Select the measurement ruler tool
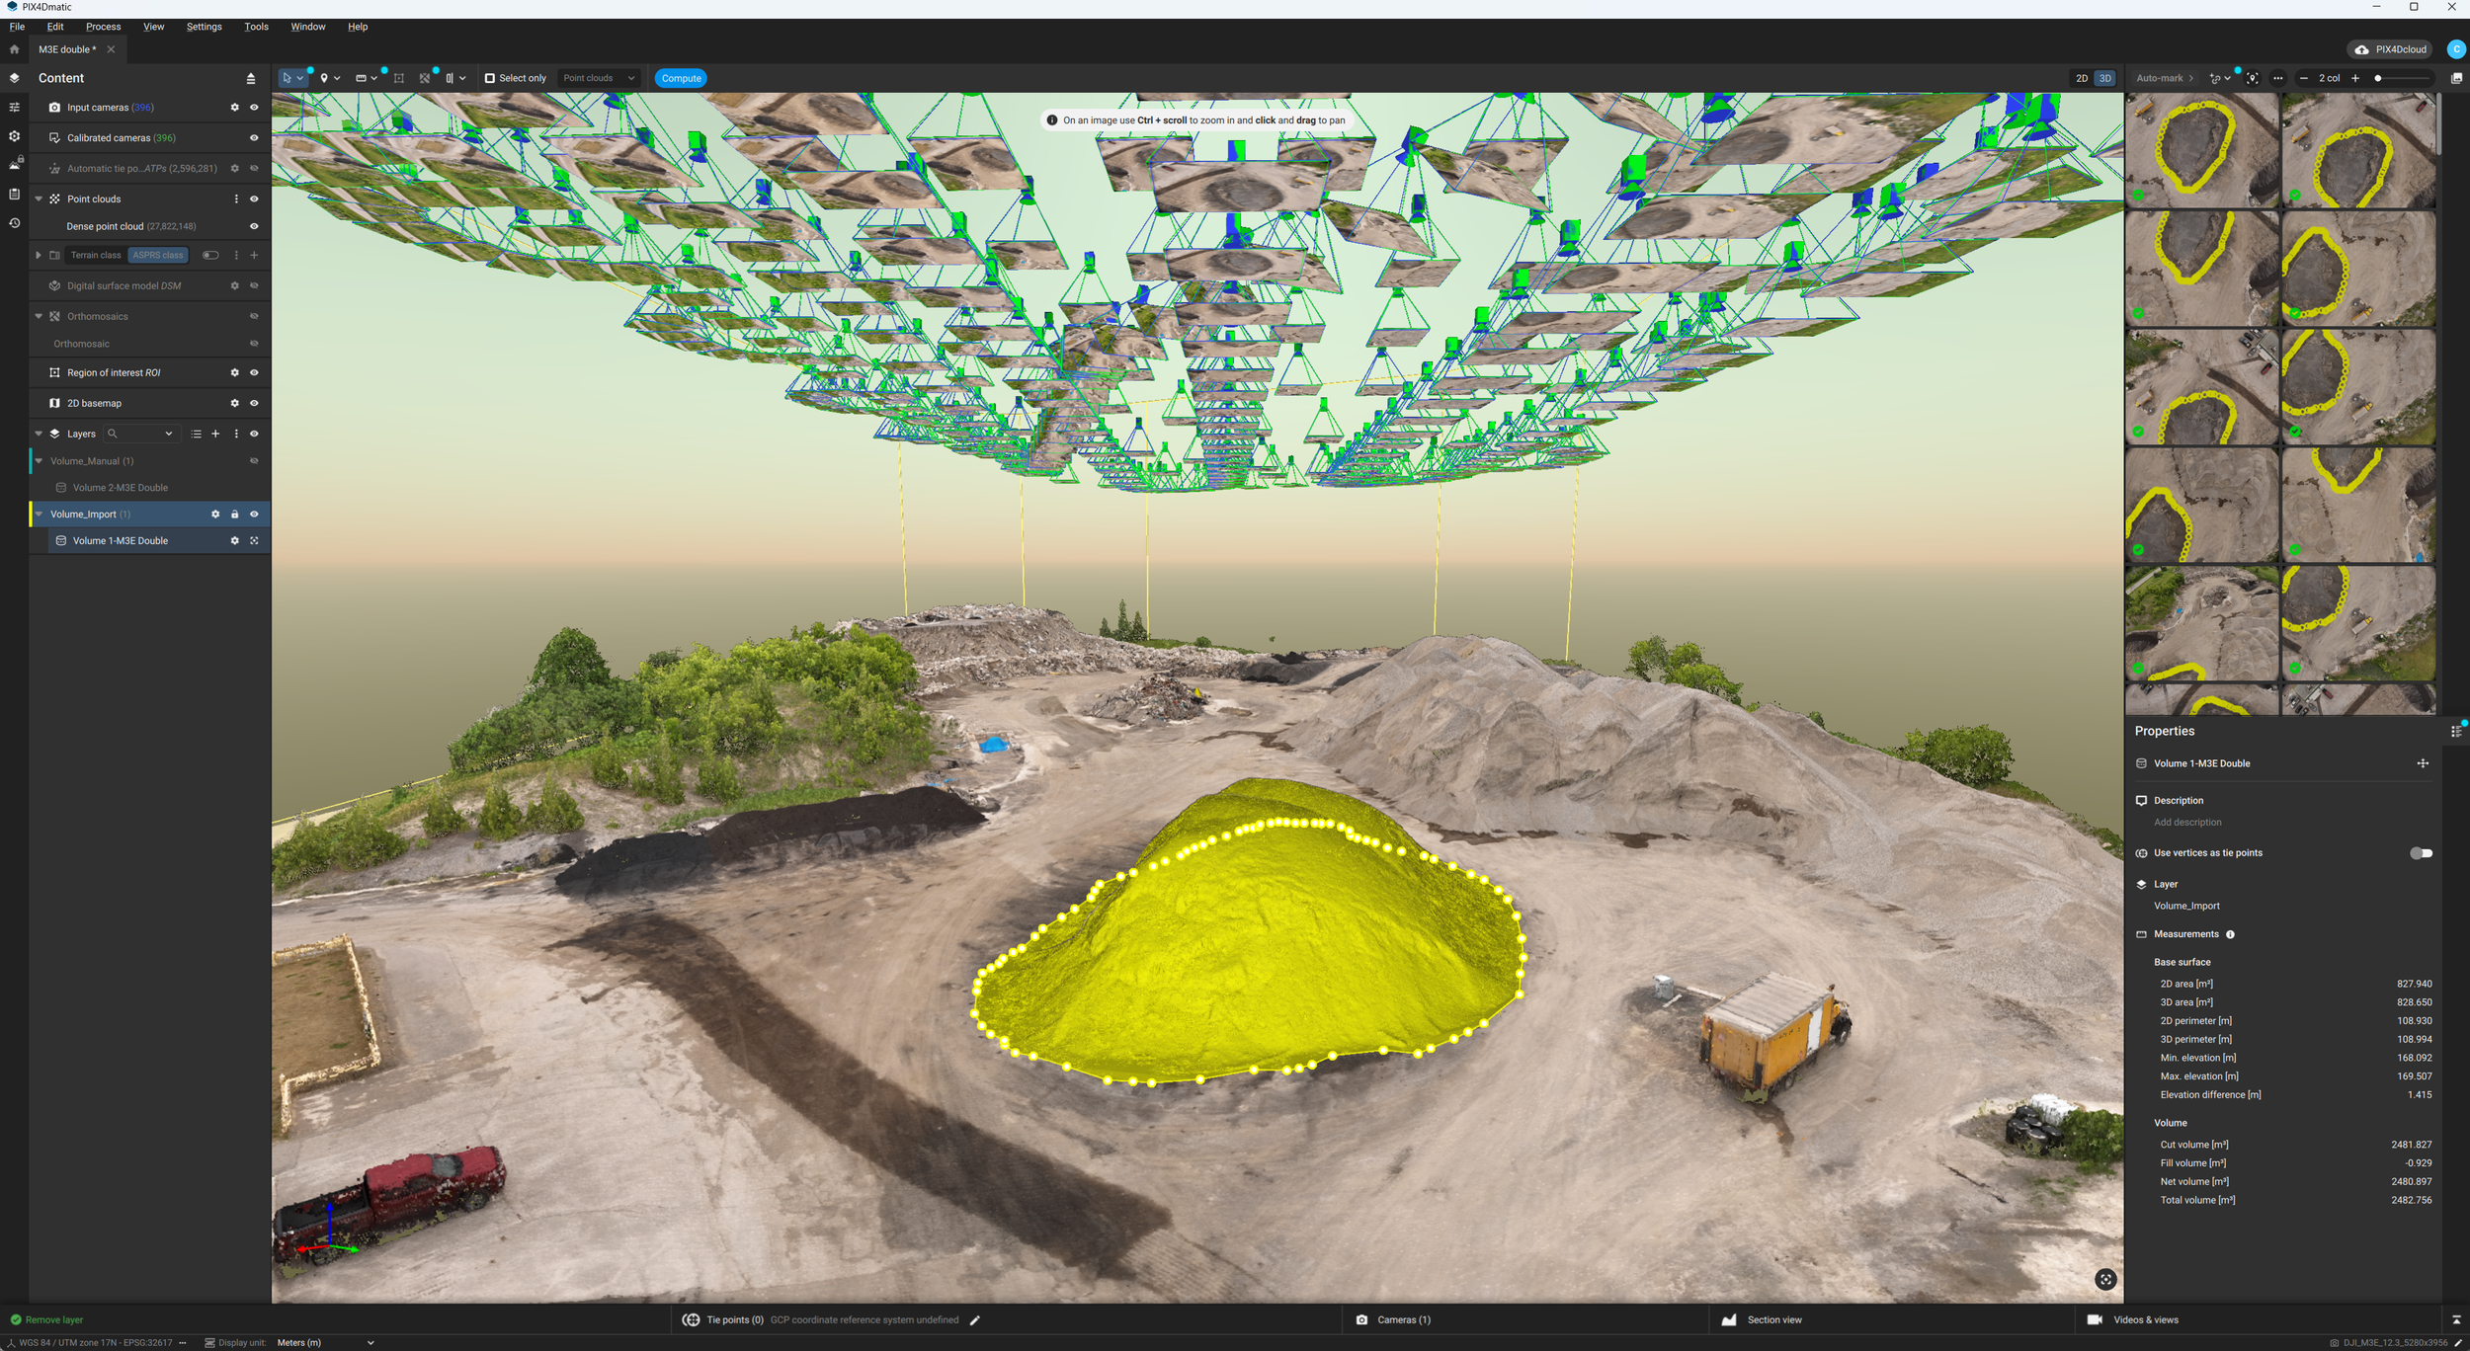The width and height of the screenshot is (2470, 1351). point(361,78)
